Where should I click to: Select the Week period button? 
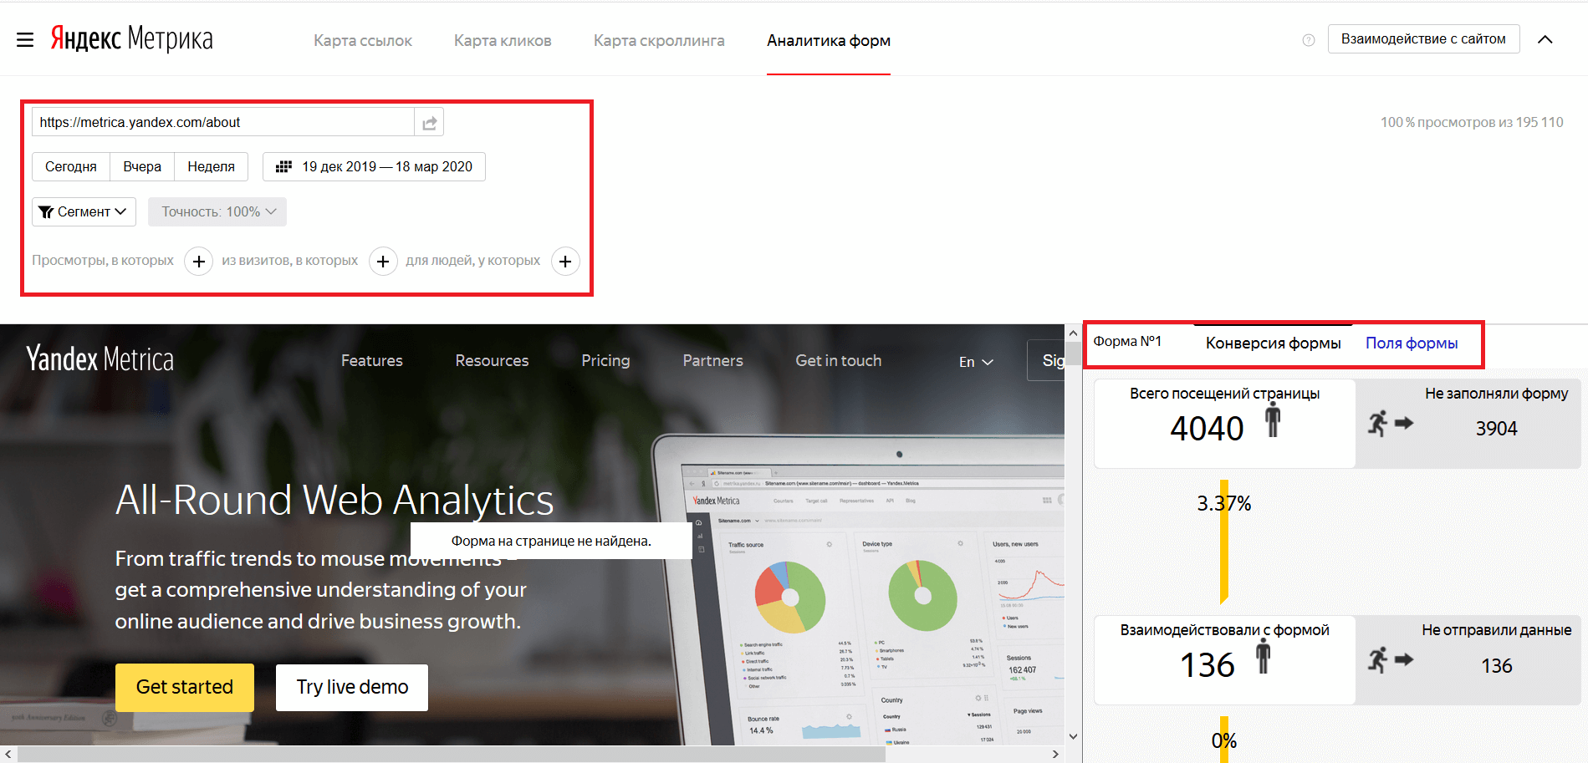click(211, 167)
